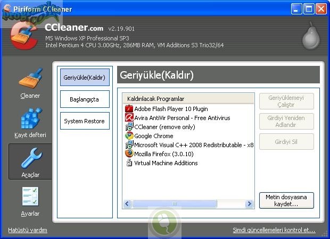
Task: Switch to the System Restore tab
Action: tap(85, 121)
